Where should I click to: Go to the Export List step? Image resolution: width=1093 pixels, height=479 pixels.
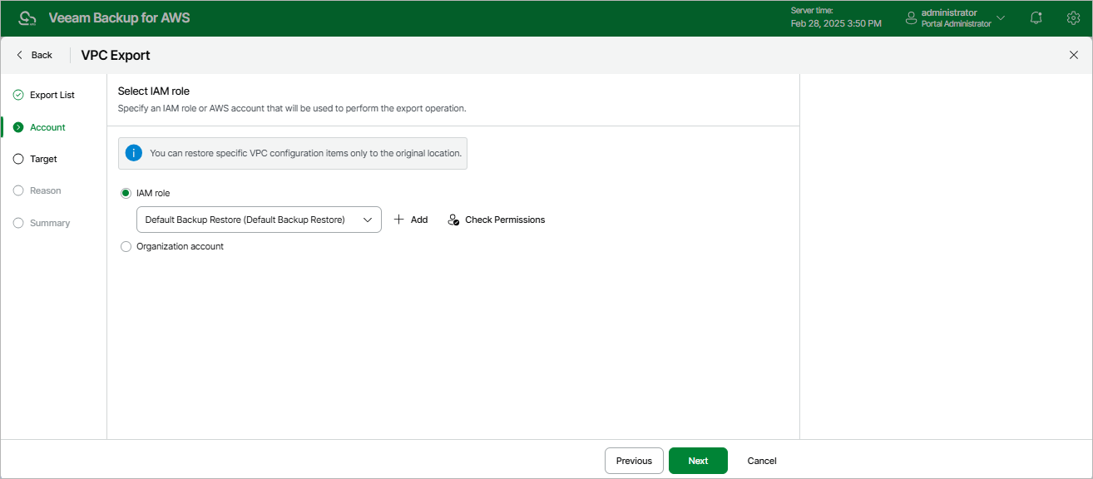52,95
